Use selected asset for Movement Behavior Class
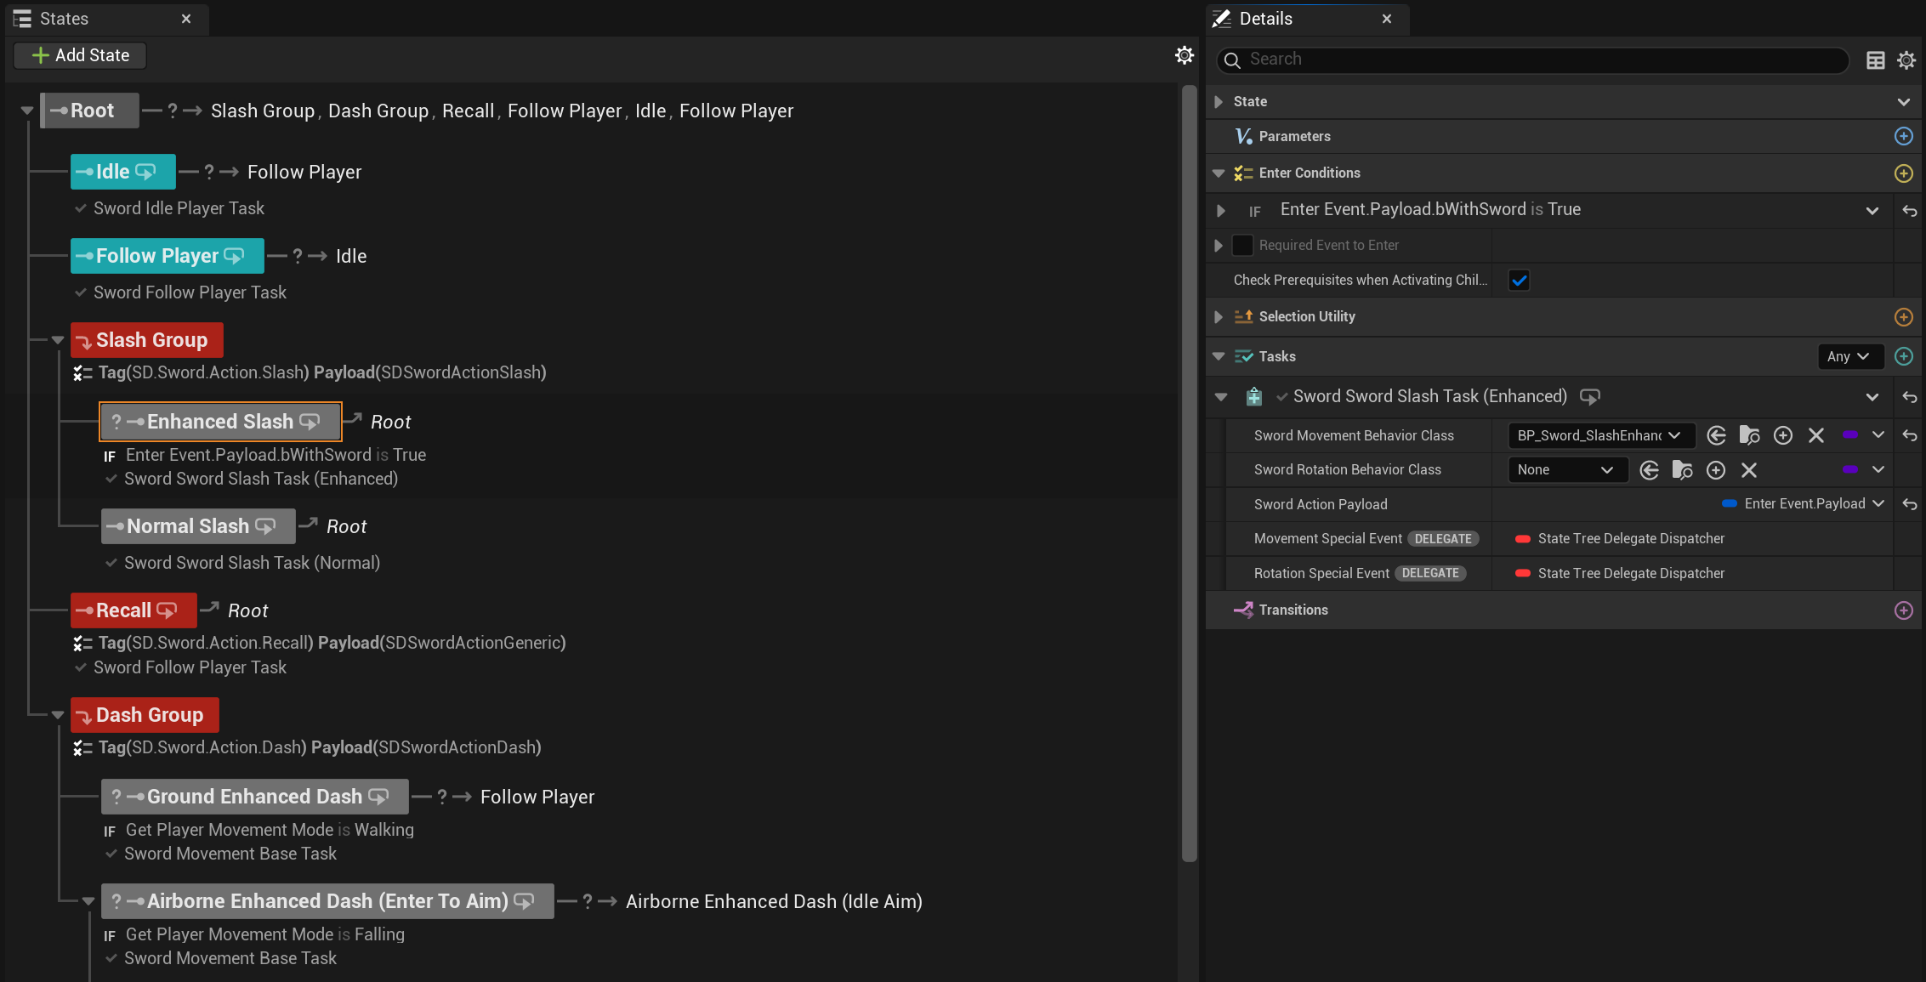This screenshot has width=1926, height=982. [1716, 435]
